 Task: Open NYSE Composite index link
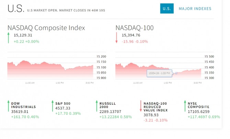click(x=198, y=105)
